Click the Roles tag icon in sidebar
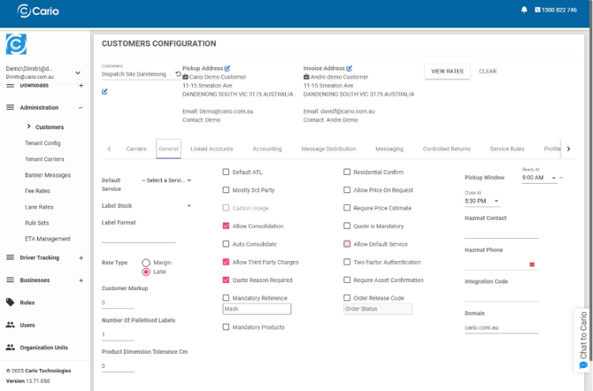 (10, 303)
